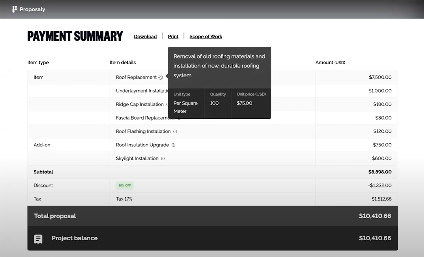Click the Payment Summary heading
The image size is (424, 257).
(x=75, y=36)
